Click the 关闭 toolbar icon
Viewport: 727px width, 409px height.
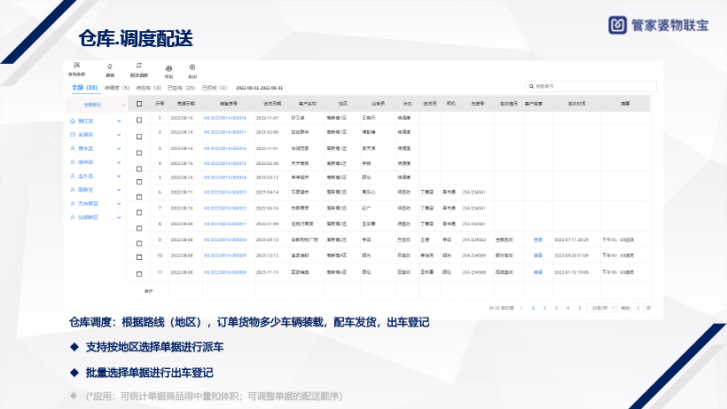(192, 67)
